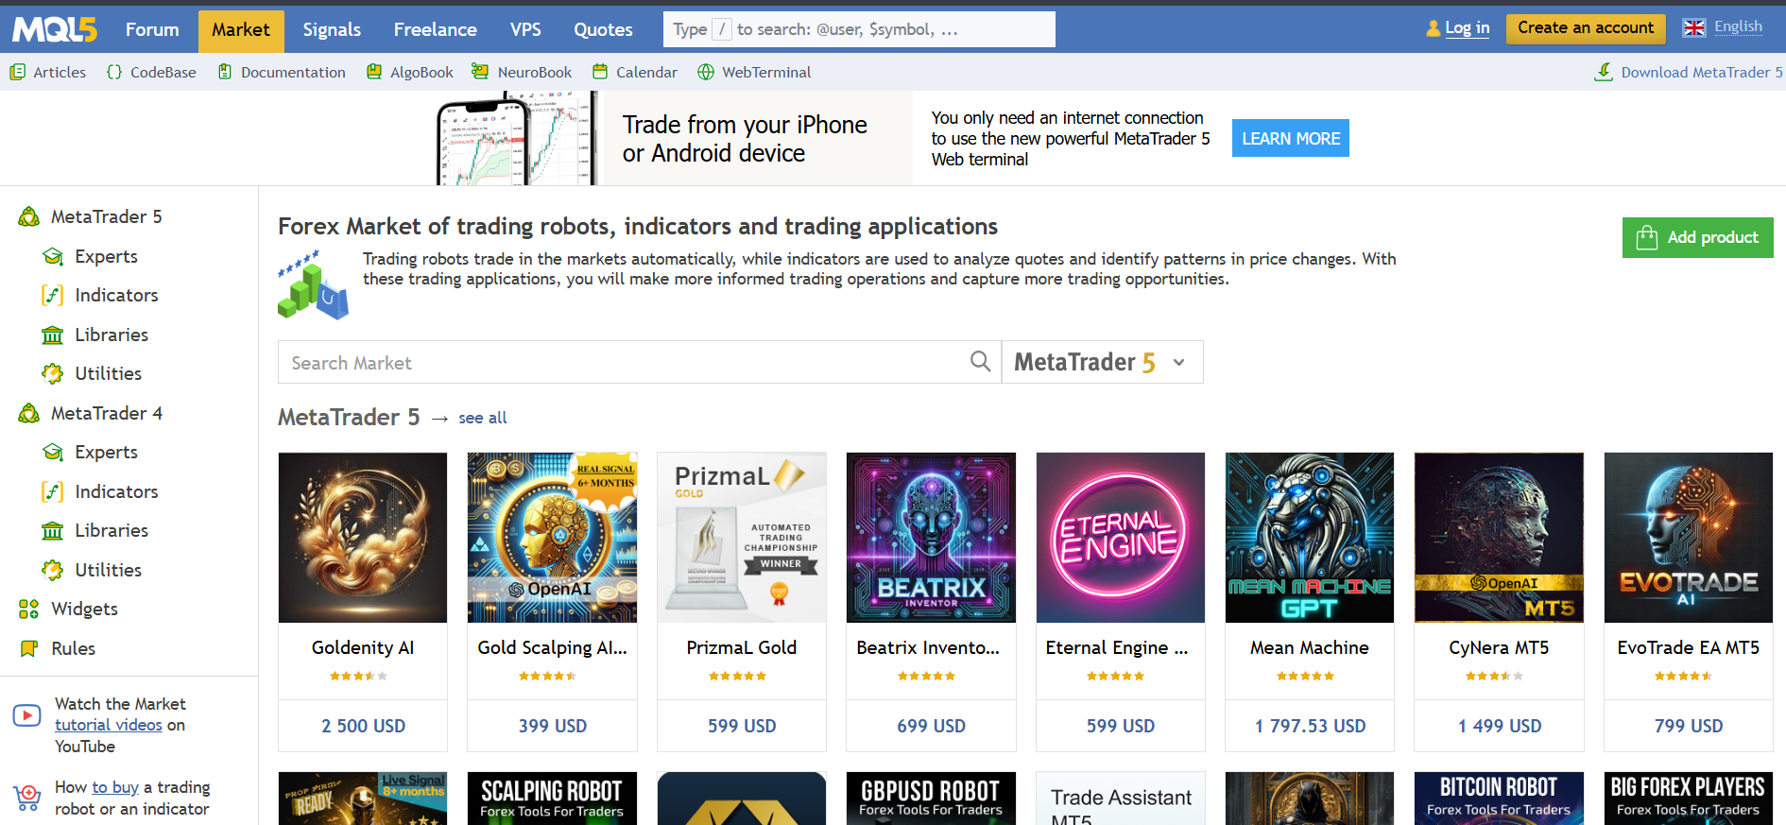The height and width of the screenshot is (825, 1786).
Task: Open the Beatrix Inventor product thumbnail
Action: pyautogui.click(x=931, y=537)
